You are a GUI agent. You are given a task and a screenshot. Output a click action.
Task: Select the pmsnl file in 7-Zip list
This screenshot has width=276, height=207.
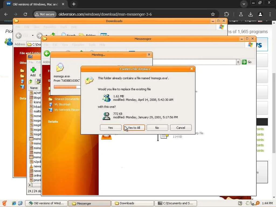[x=35, y=180]
